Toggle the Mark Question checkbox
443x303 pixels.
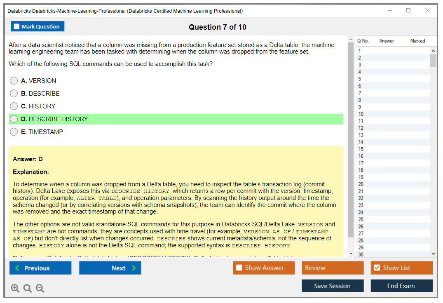[17, 26]
